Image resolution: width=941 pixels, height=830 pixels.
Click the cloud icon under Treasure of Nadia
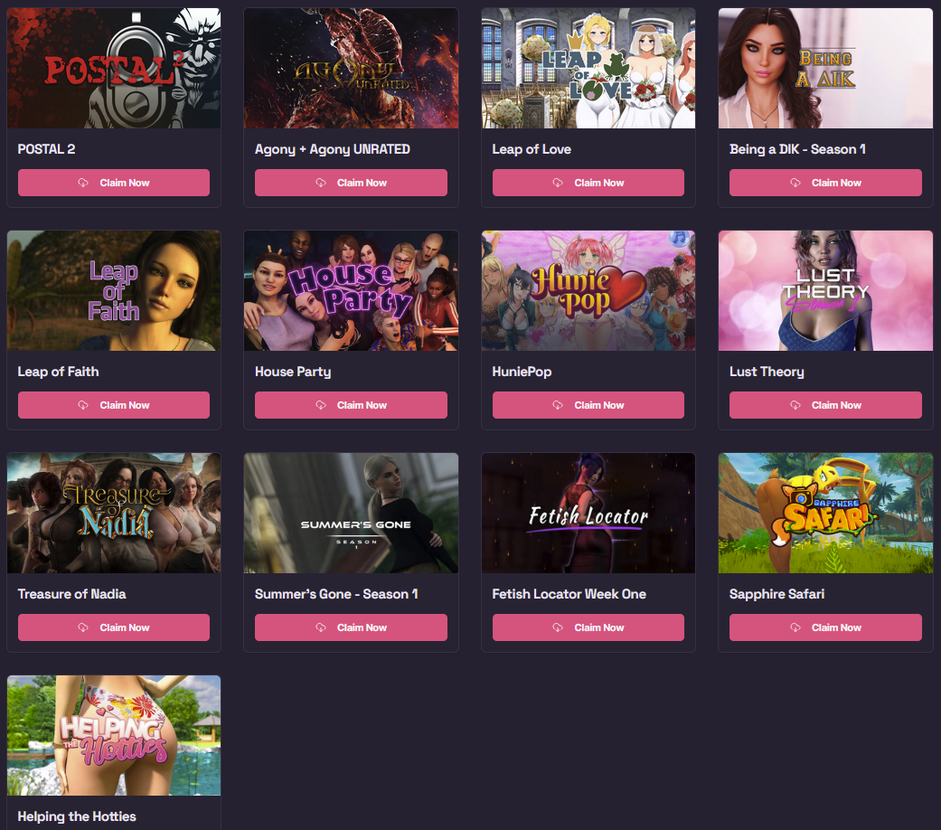tap(83, 627)
